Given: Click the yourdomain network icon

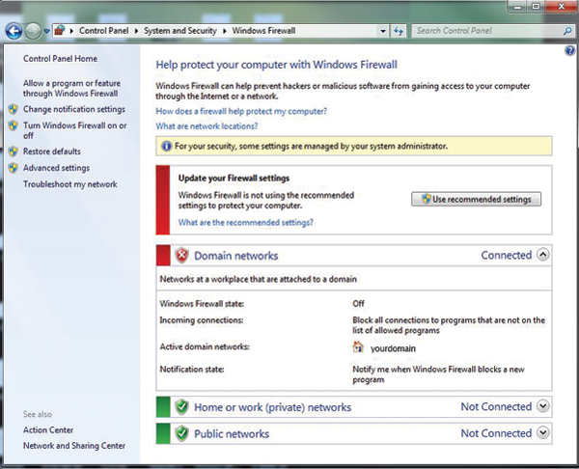Looking at the screenshot, I should [x=358, y=346].
